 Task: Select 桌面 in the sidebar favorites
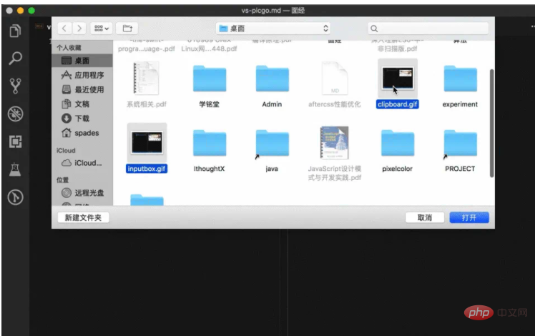82,61
